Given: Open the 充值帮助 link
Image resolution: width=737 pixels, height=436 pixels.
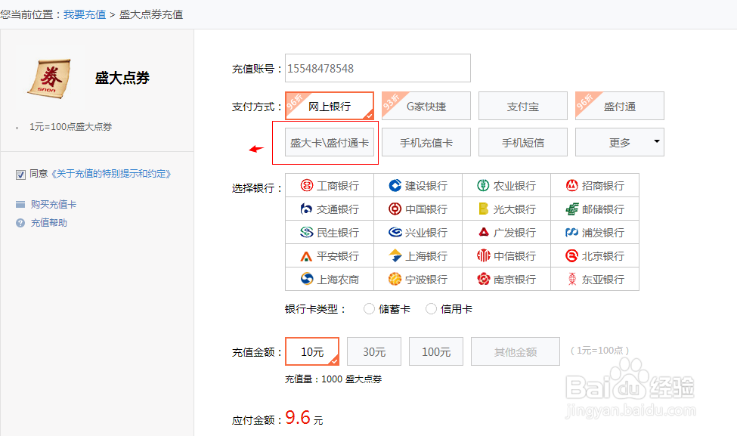Looking at the screenshot, I should point(49,223).
